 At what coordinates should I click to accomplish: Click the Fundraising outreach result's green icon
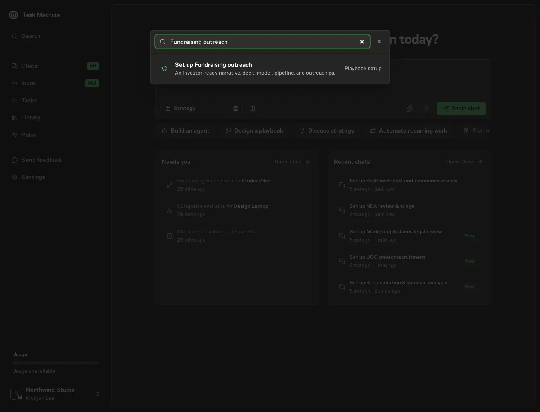(164, 69)
